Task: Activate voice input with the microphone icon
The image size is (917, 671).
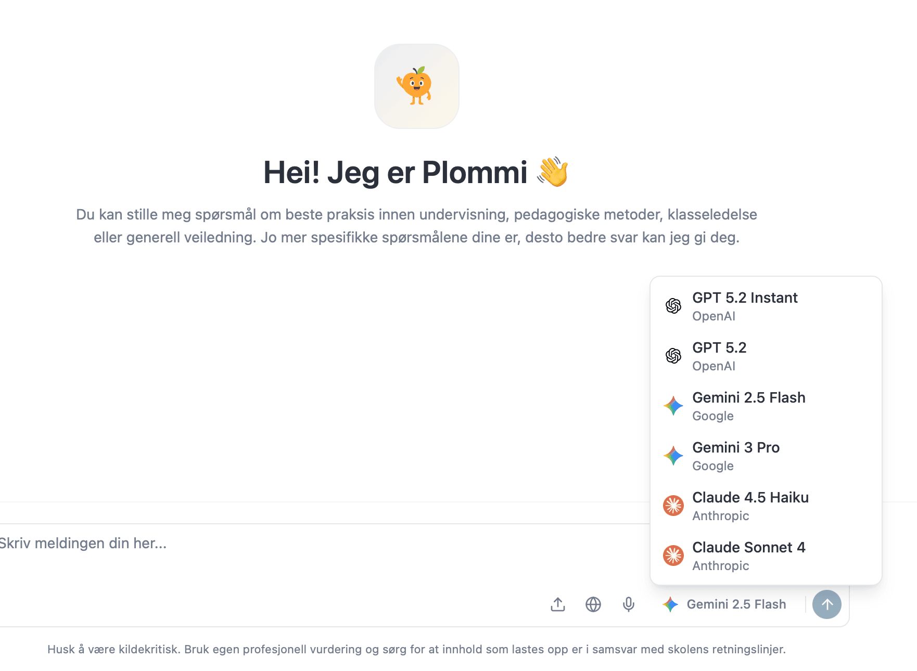Action: click(x=628, y=604)
